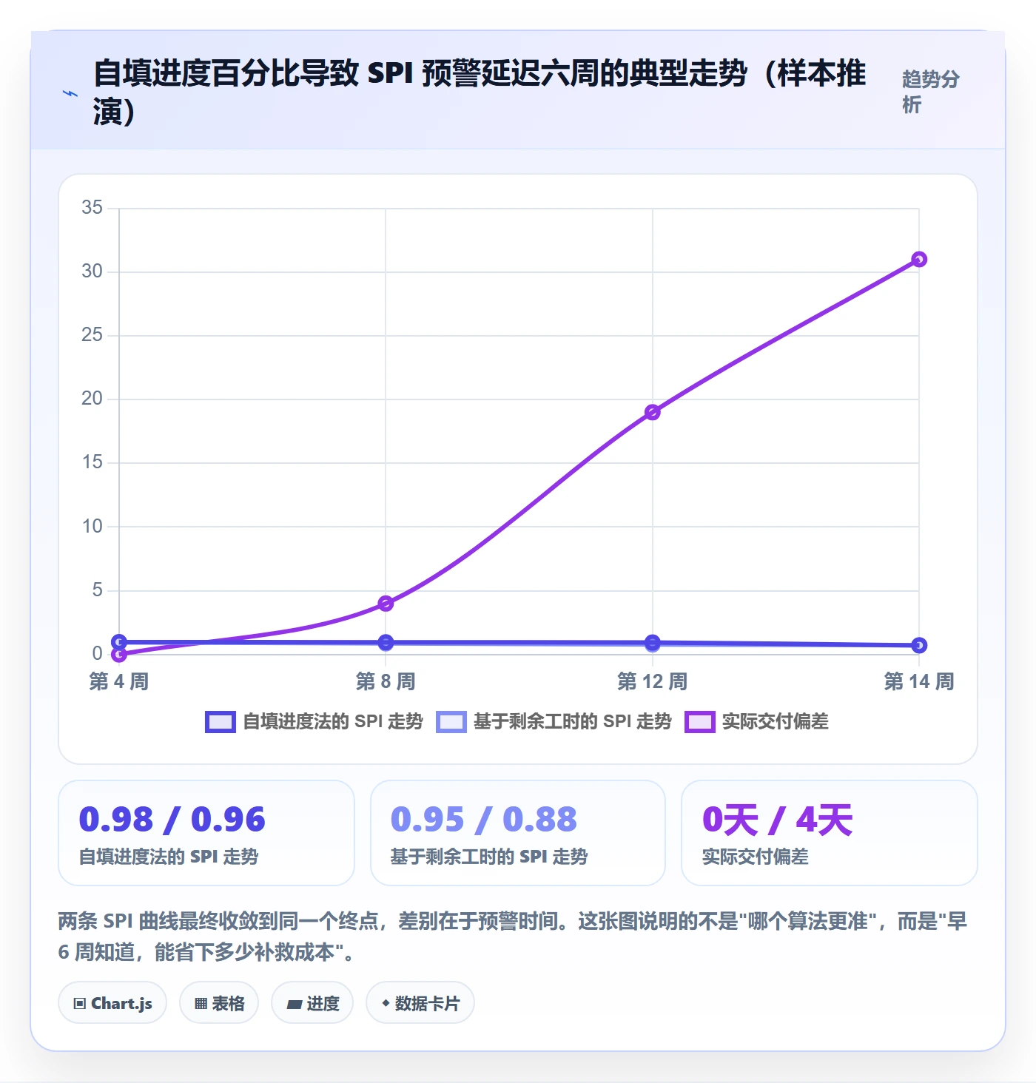This screenshot has height=1083, width=1036.
Task: Click the 表格 chip
Action: tap(219, 1003)
